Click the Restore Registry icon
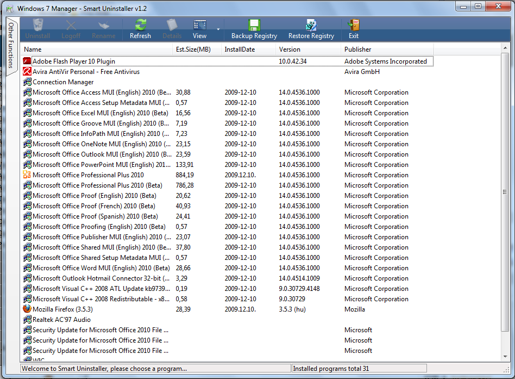 click(311, 25)
